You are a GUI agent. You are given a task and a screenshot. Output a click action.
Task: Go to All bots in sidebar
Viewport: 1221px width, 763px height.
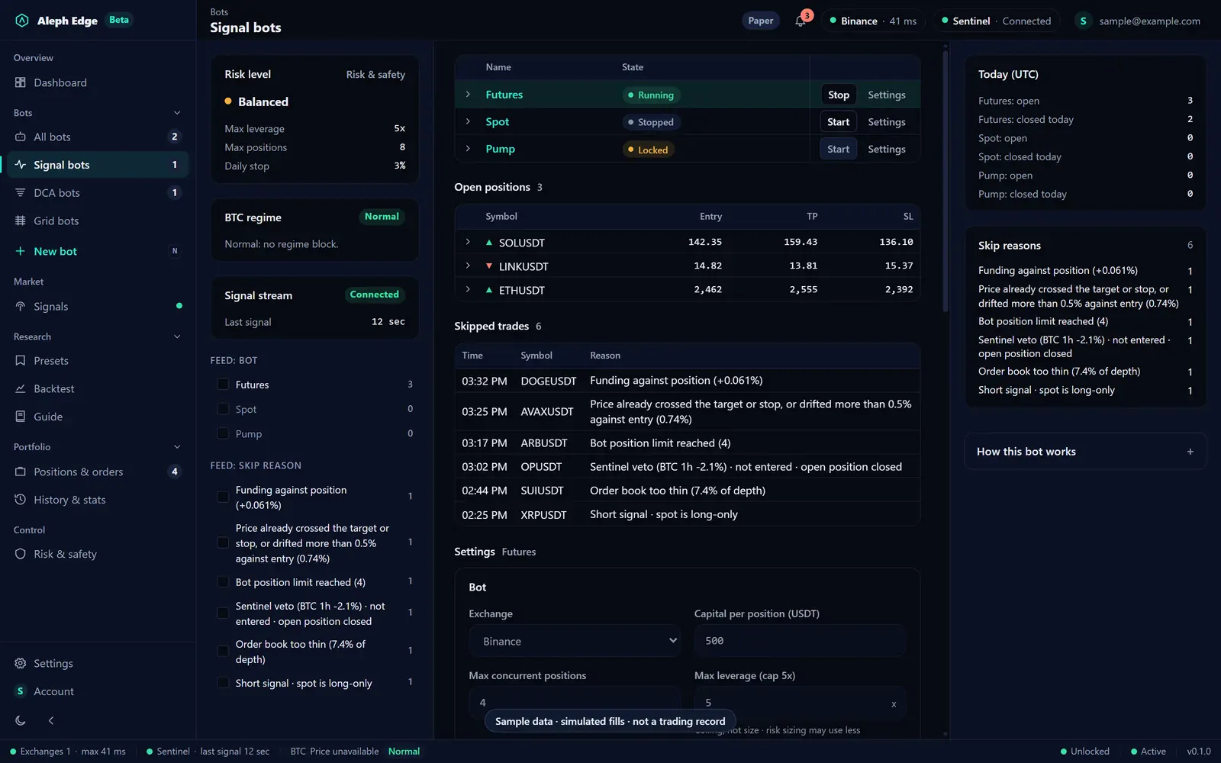pyautogui.click(x=98, y=137)
